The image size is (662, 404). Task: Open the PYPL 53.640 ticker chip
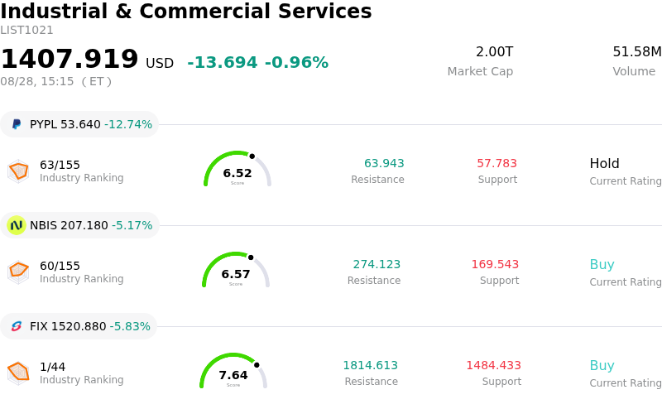point(79,124)
